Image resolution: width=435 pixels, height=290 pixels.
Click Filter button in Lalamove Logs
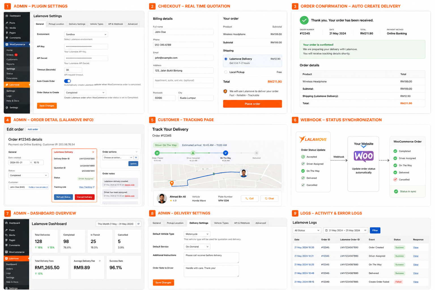point(375,231)
